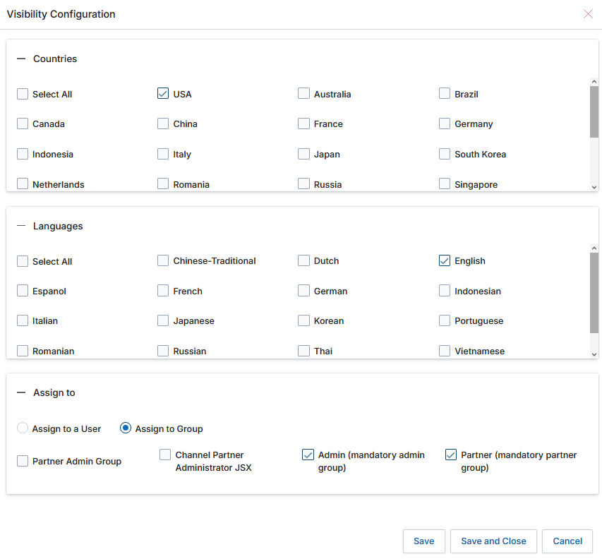Check the German checkbox
The height and width of the screenshot is (559, 602).
[303, 291]
